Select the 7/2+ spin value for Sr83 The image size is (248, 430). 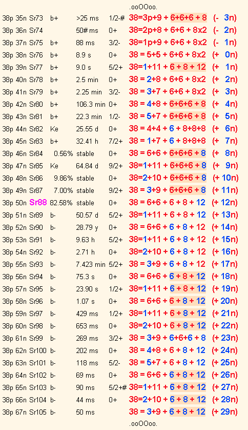(x=115, y=141)
